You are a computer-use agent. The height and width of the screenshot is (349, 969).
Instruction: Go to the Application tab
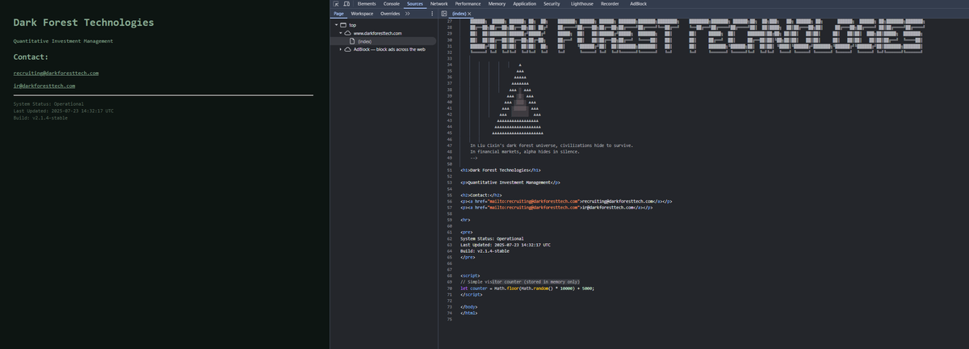525,4
